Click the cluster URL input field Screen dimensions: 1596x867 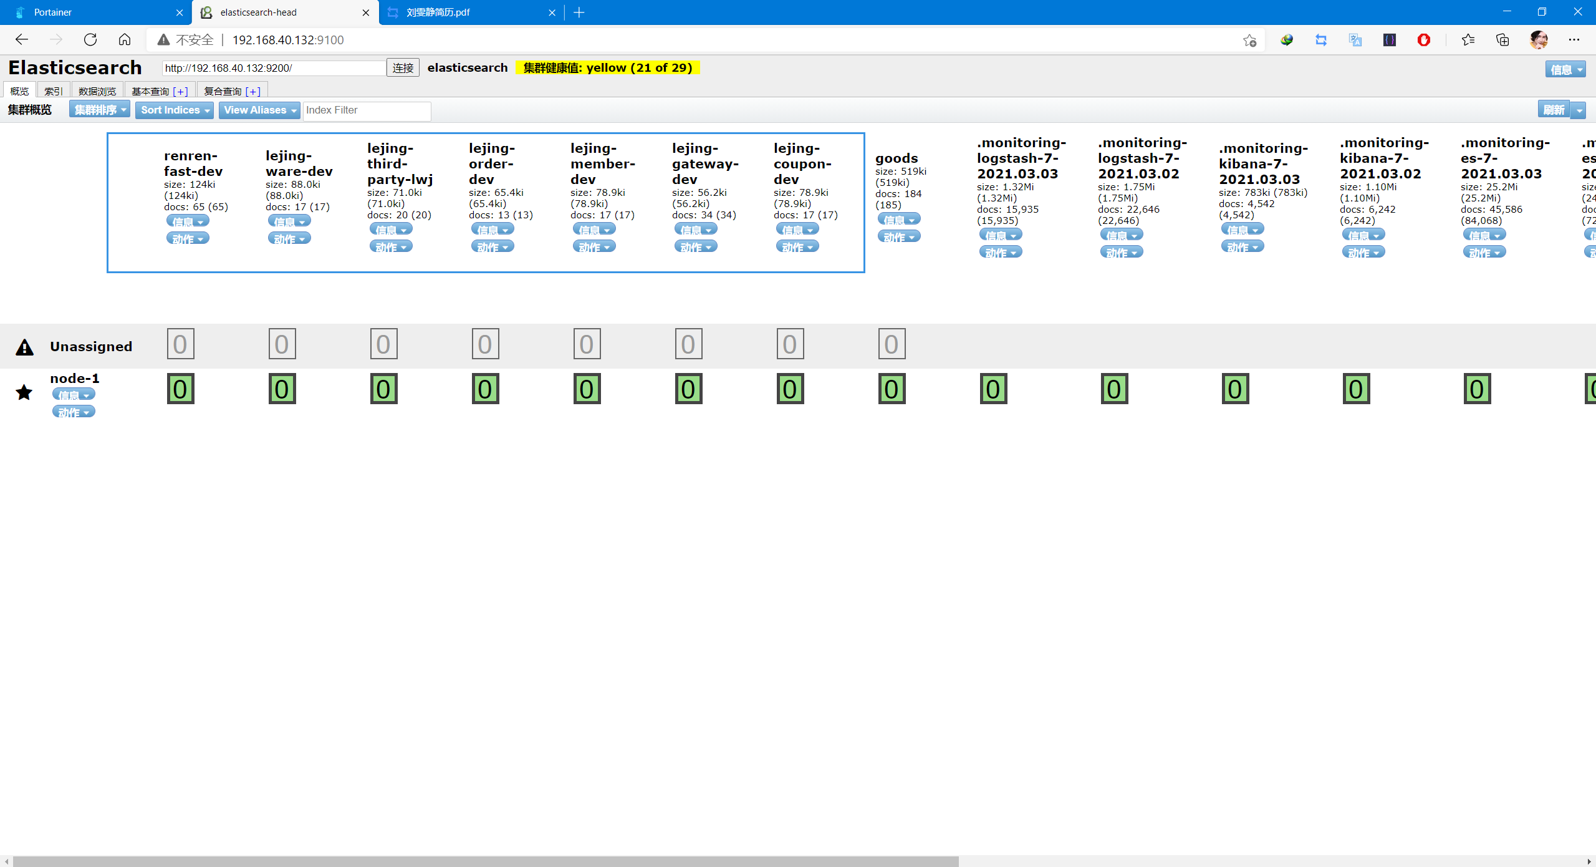[274, 68]
